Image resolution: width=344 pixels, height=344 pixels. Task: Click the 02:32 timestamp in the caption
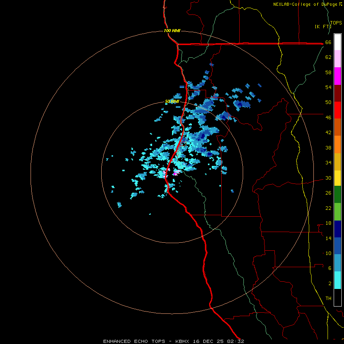[235, 341]
